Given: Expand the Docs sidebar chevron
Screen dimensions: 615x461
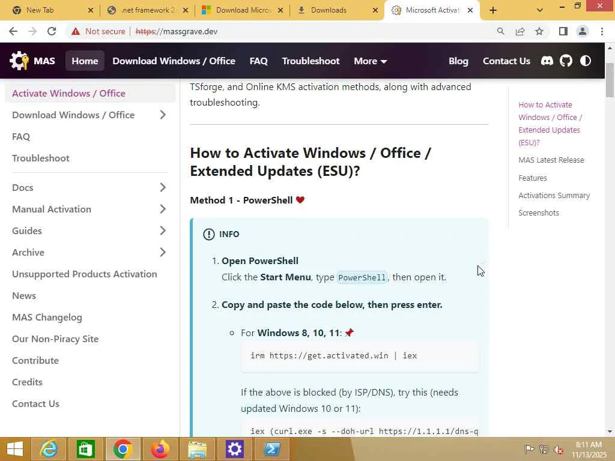Looking at the screenshot, I should pyautogui.click(x=163, y=187).
